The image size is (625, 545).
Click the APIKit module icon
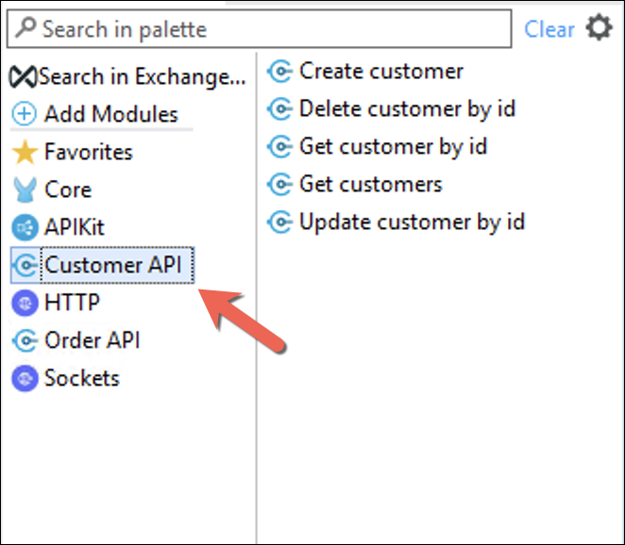pyautogui.click(x=25, y=227)
